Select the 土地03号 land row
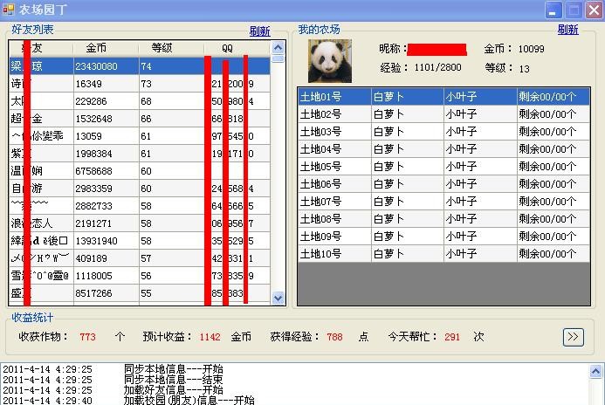This screenshot has height=405, width=605. tap(443, 132)
